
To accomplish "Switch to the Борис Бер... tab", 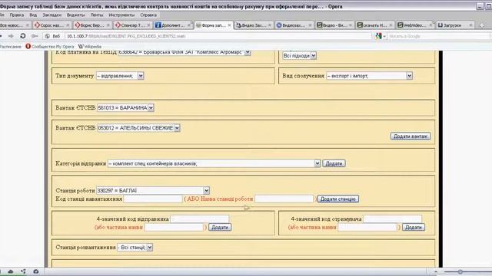I will pos(89,25).
